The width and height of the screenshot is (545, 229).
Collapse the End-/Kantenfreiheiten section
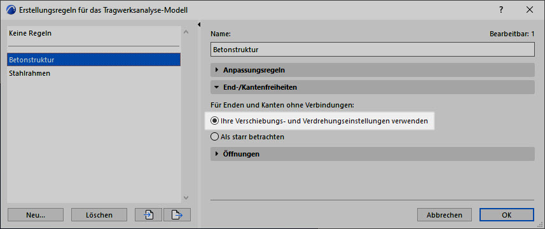(372, 87)
